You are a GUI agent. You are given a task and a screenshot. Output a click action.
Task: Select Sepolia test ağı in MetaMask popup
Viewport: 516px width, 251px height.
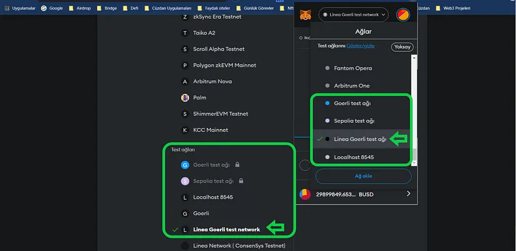(353, 121)
